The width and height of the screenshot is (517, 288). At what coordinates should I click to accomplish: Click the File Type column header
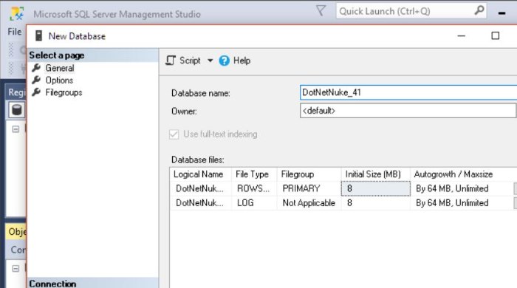click(x=254, y=174)
